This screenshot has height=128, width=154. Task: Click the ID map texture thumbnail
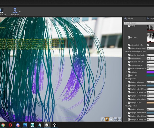pyautogui.click(x=150, y=28)
